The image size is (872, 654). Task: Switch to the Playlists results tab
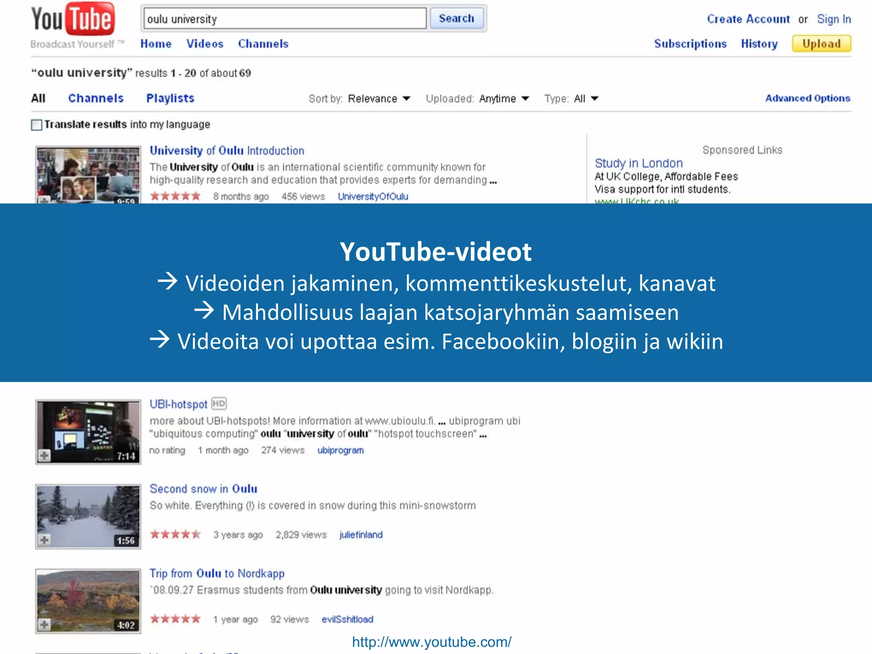[x=170, y=98]
